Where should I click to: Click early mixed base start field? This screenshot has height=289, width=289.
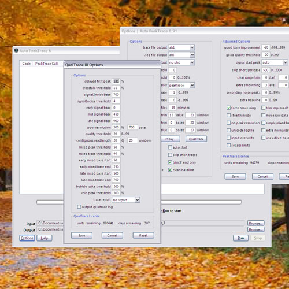coord(116,160)
